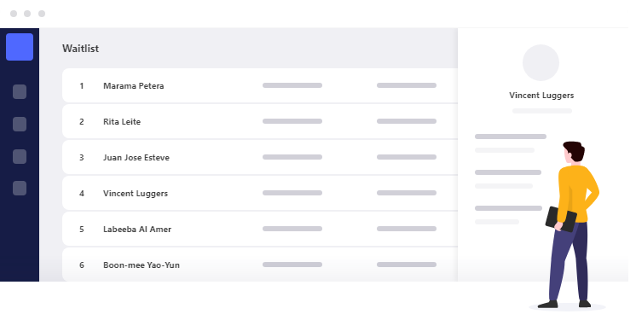Click the first detail field in profile panel
This screenshot has height=320, width=636.
click(511, 137)
